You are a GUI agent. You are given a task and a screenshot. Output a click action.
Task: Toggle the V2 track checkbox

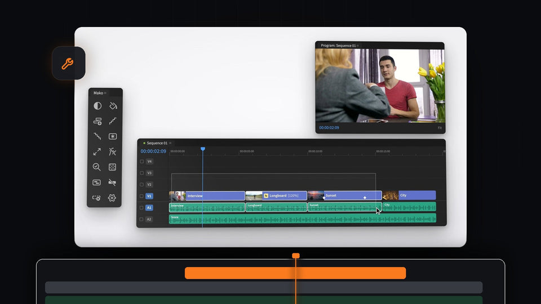142,185
